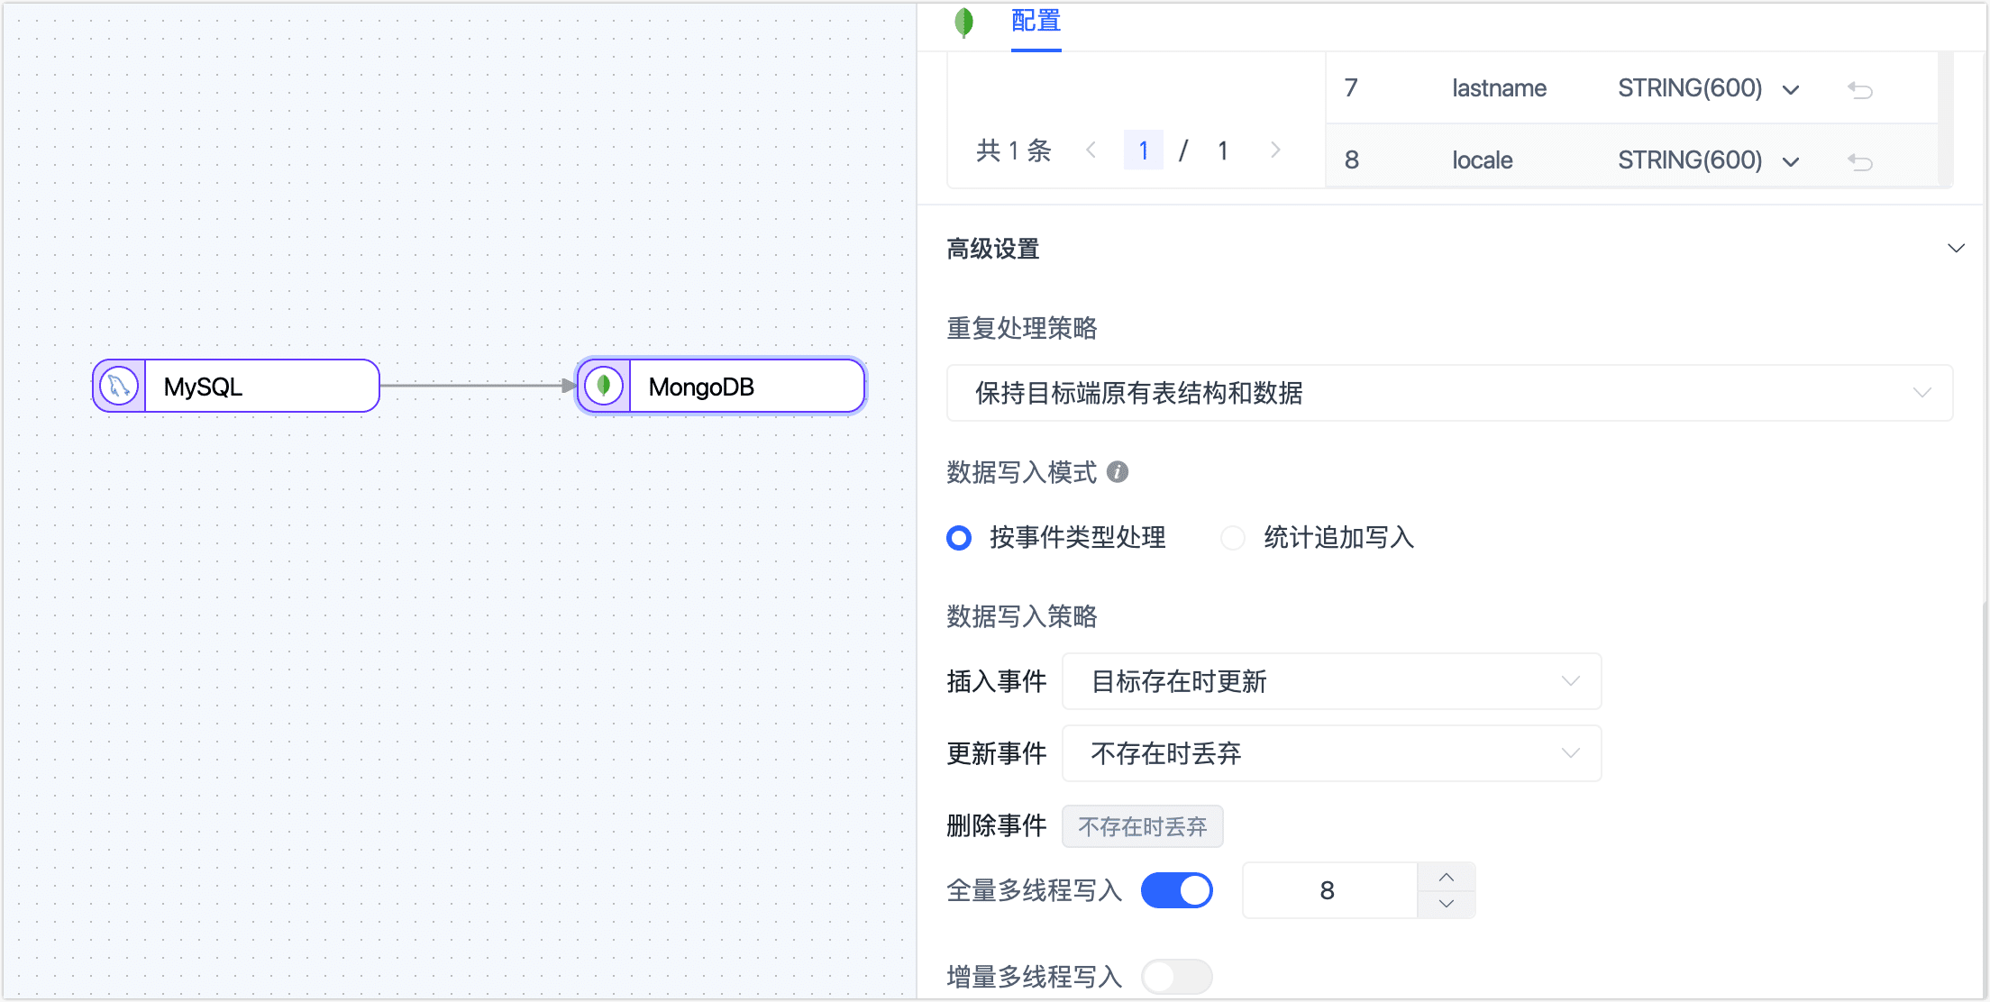Click the MySQL icon on the source node
This screenshot has height=1002, width=1990.
(120, 386)
